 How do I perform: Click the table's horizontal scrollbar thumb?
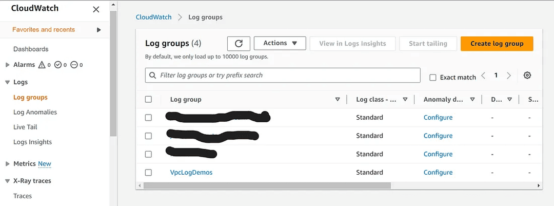(267, 185)
